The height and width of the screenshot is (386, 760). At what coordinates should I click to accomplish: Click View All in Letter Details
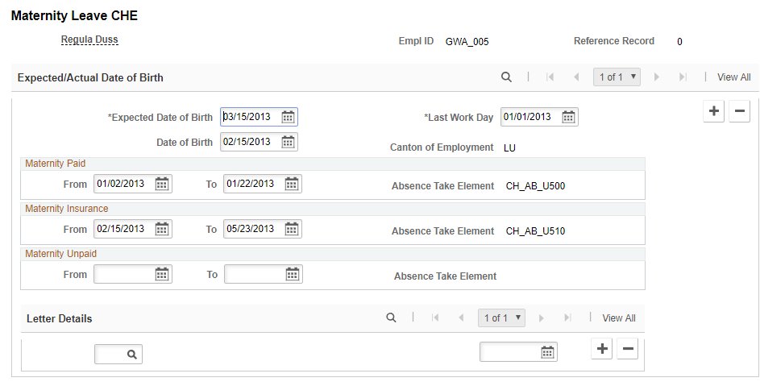619,318
